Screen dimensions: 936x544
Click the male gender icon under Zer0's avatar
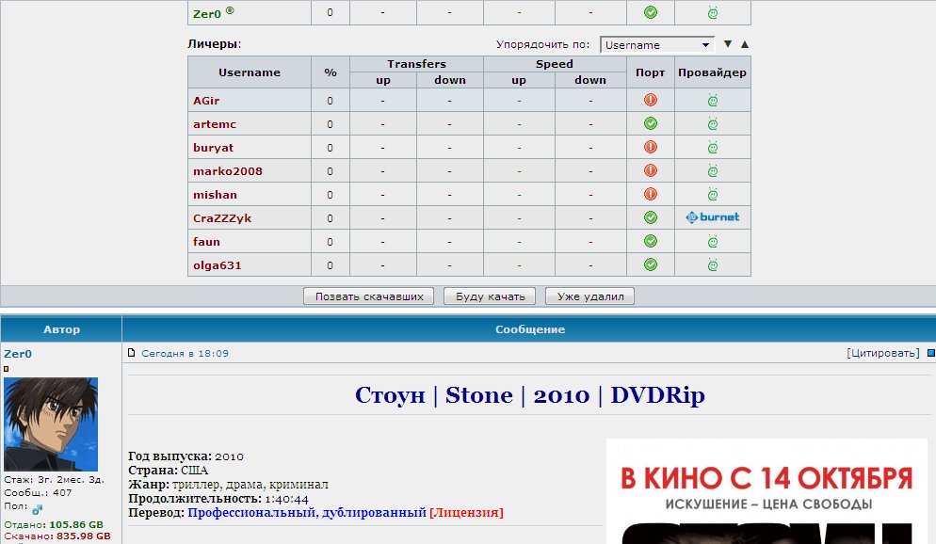(x=38, y=508)
